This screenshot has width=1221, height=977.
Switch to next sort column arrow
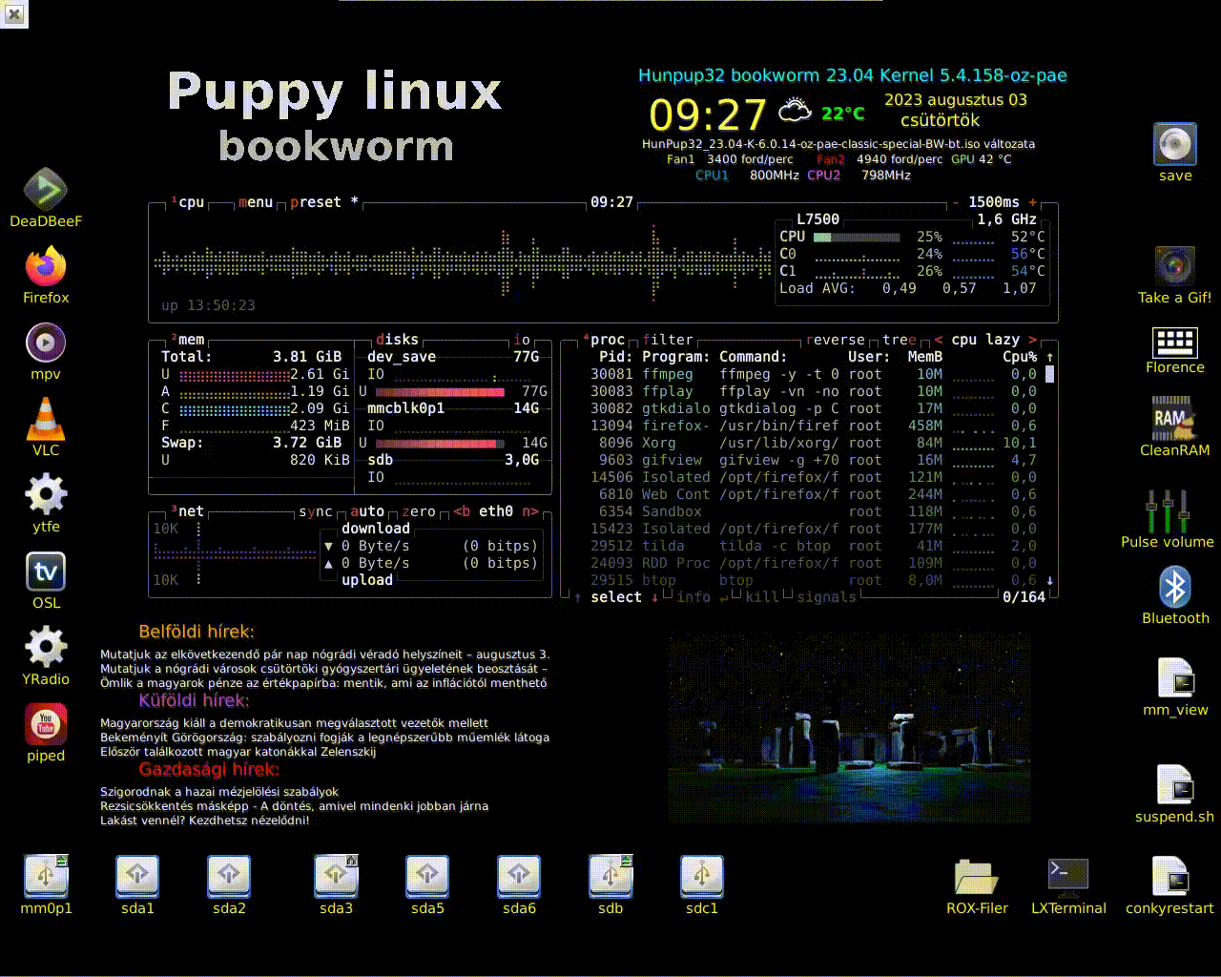pyautogui.click(x=1033, y=340)
